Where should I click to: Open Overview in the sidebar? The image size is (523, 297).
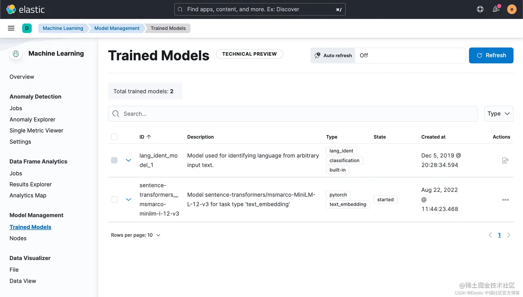(x=22, y=77)
